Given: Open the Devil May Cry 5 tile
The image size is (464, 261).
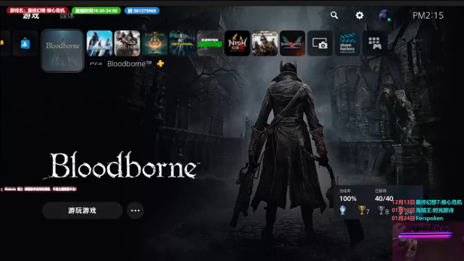Looking at the screenshot, I should point(292,43).
